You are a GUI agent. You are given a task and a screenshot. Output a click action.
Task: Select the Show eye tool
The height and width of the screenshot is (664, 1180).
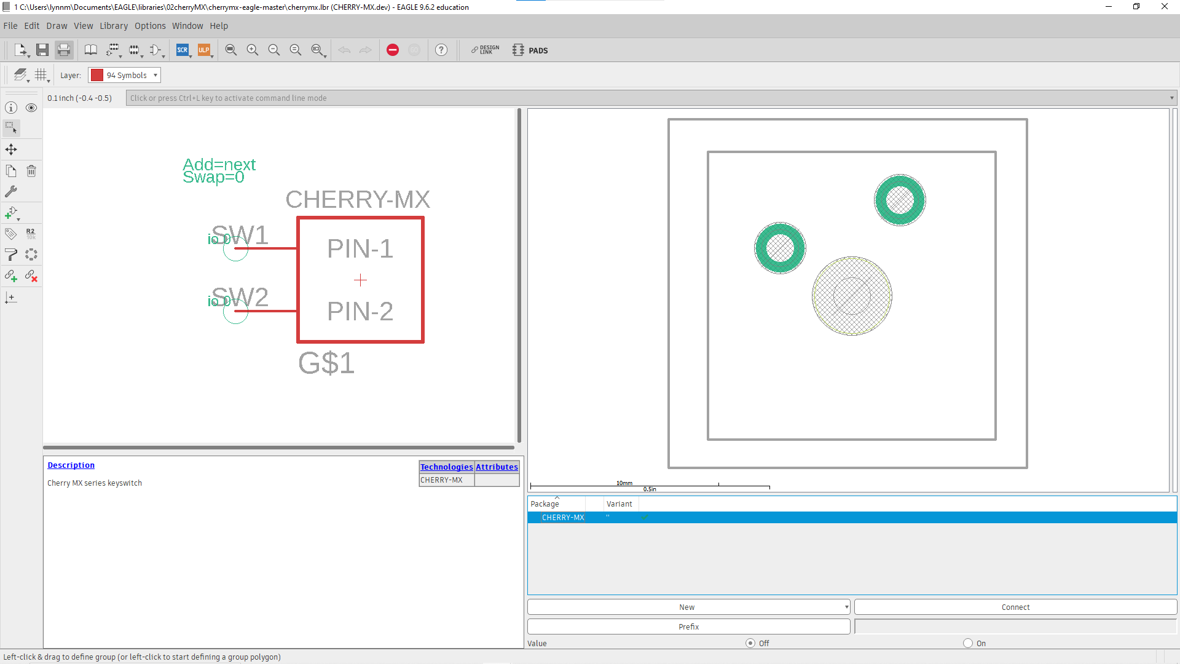click(31, 108)
